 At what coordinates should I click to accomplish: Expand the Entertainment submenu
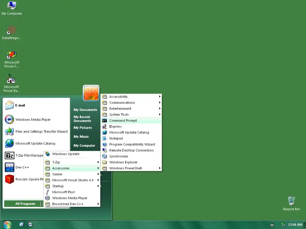tap(131, 109)
